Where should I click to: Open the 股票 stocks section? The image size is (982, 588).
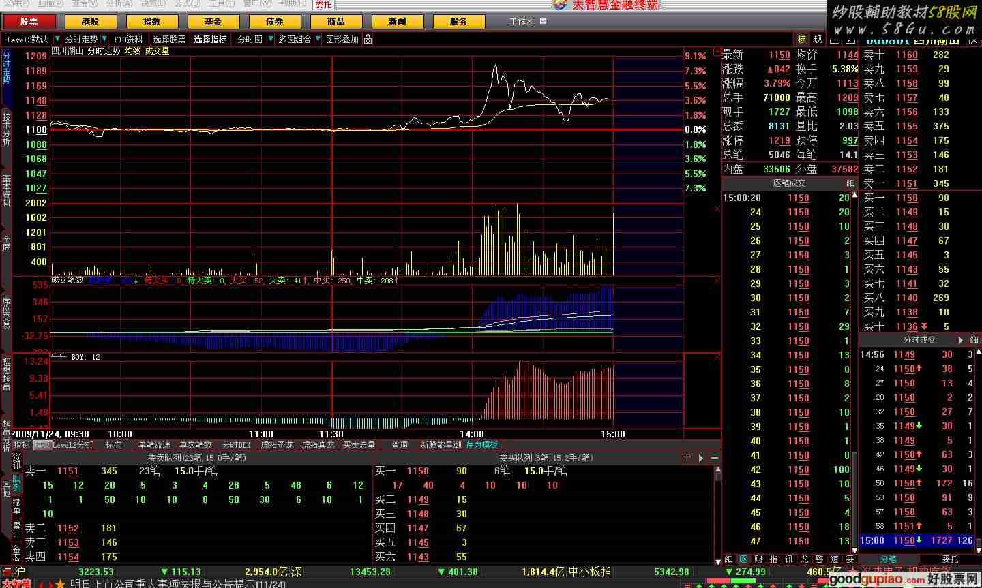click(29, 22)
